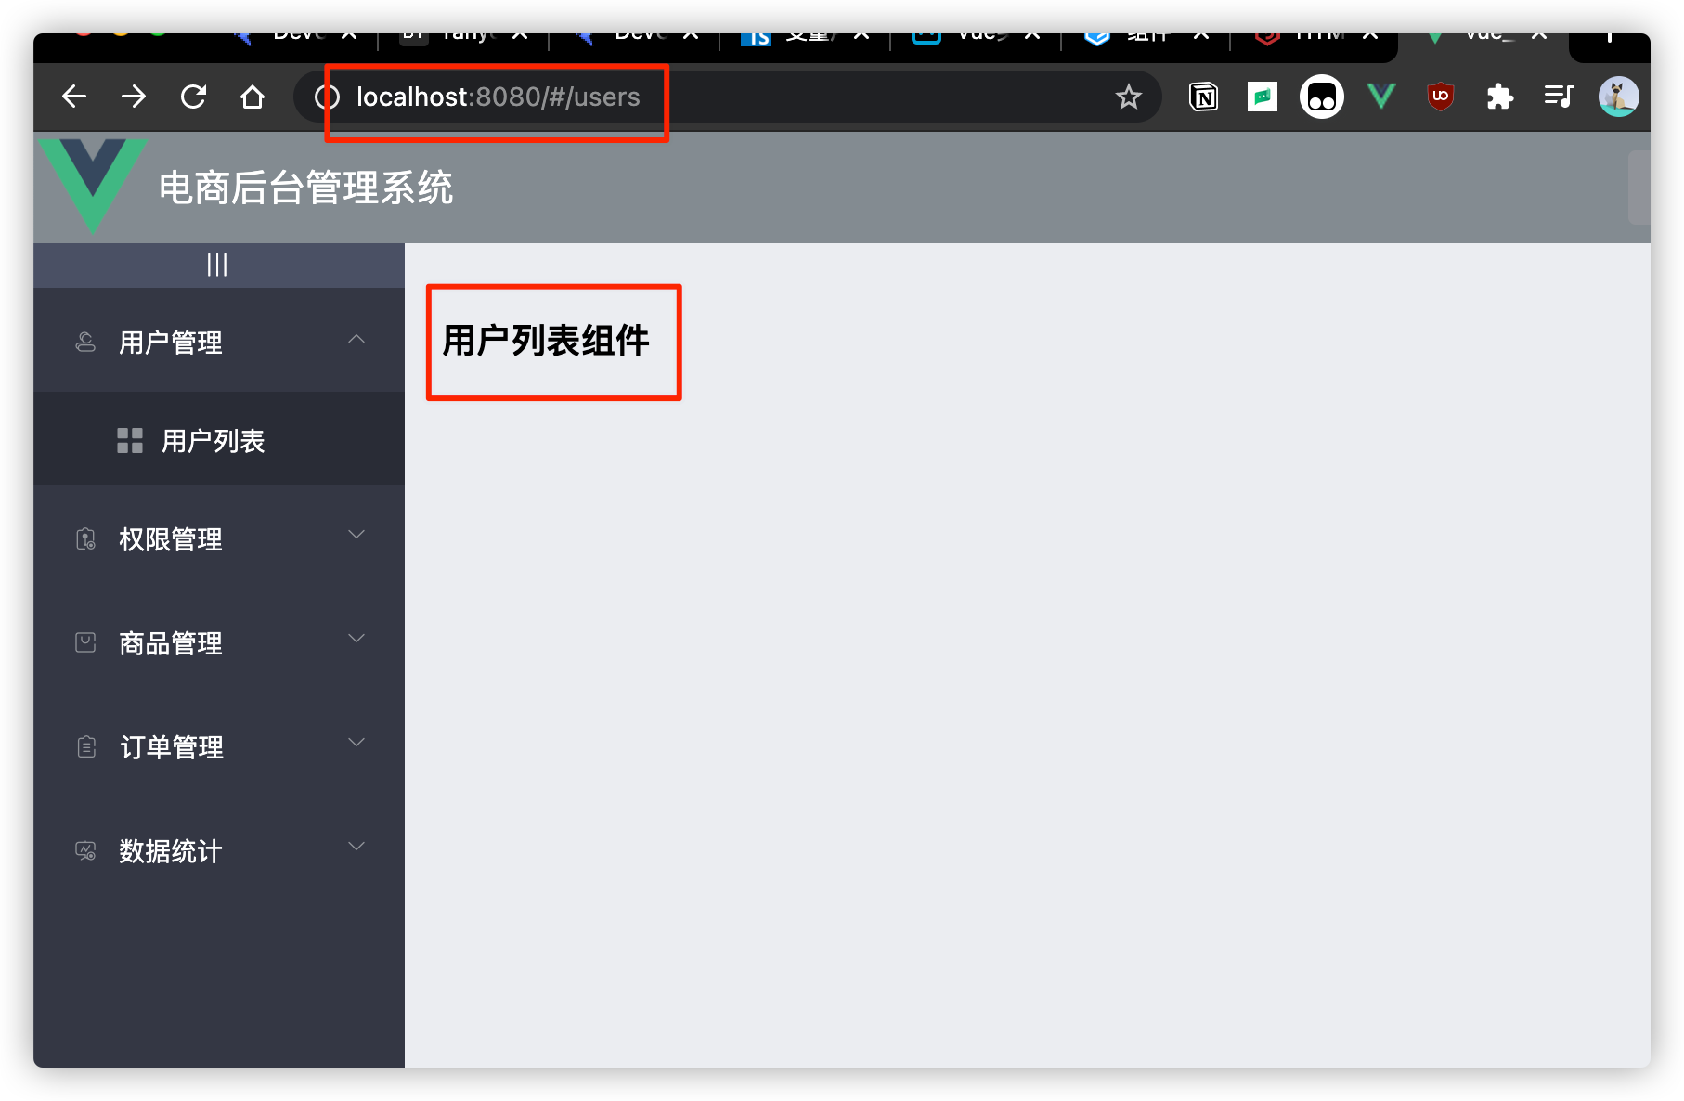1684x1101 pixels.
Task: Expand the 商品管理 submenu arrow
Action: coord(356,639)
